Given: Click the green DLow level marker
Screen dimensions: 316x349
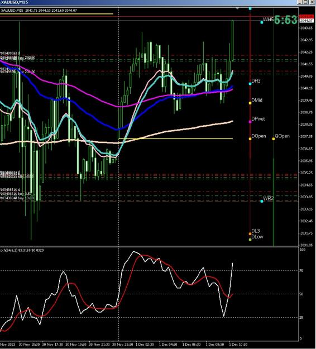Looking at the screenshot, I should coord(250,240).
